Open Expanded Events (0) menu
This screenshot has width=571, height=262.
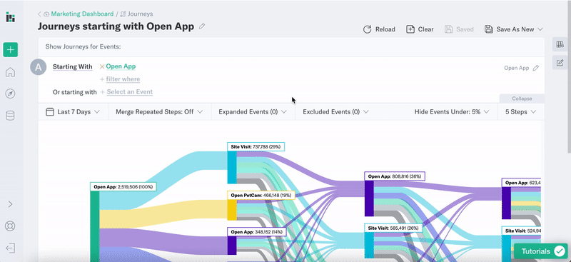coord(253,112)
